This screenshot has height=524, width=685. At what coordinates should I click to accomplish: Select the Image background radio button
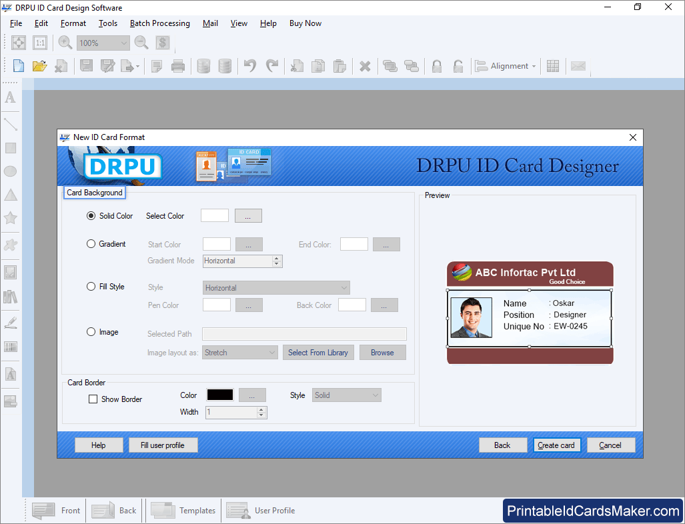click(x=91, y=332)
